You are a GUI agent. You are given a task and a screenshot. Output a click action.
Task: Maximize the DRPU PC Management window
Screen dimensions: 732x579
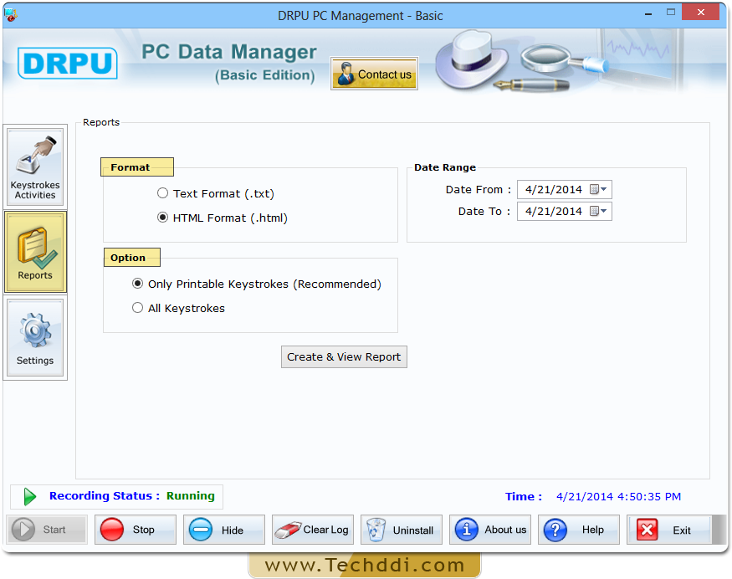(x=671, y=13)
